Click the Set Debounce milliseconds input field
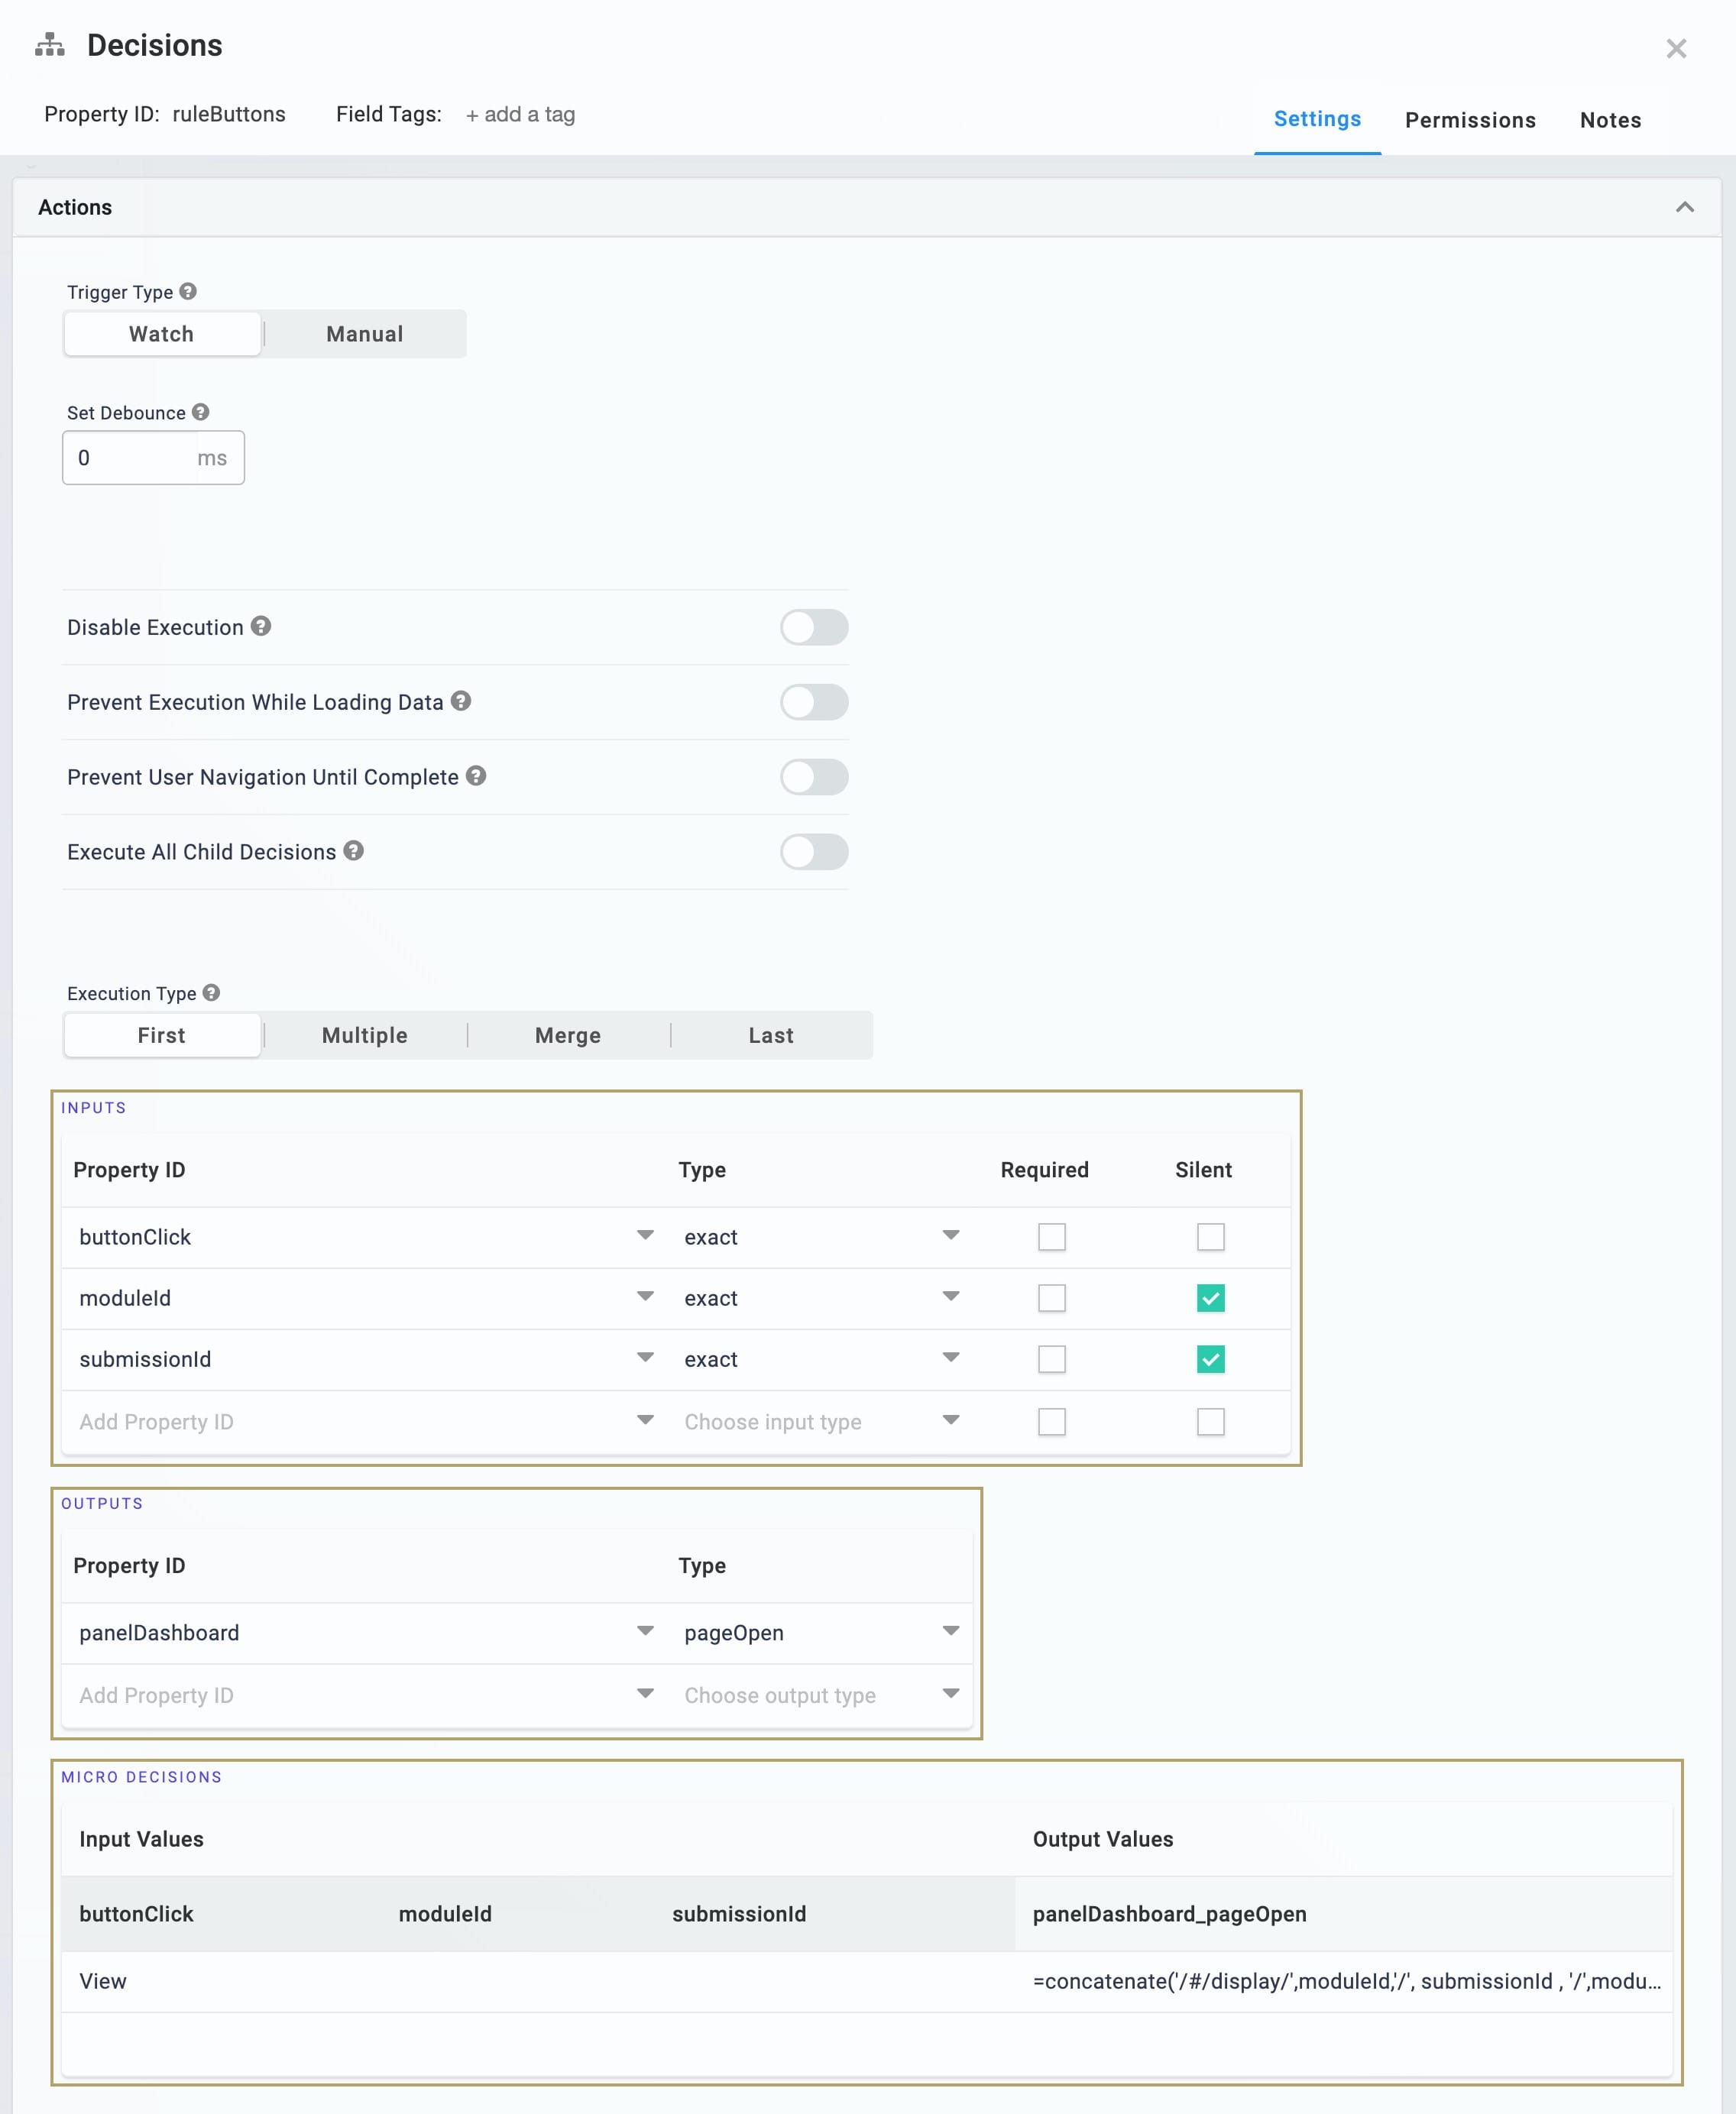The height and width of the screenshot is (2114, 1736). (153, 458)
